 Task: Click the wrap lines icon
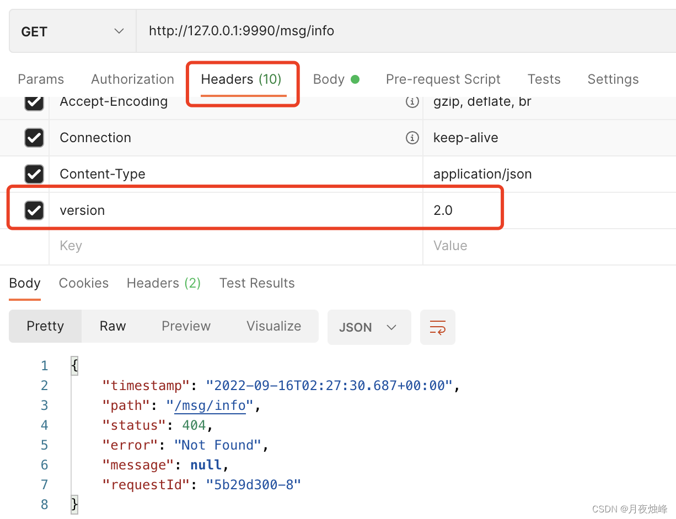[x=437, y=327]
